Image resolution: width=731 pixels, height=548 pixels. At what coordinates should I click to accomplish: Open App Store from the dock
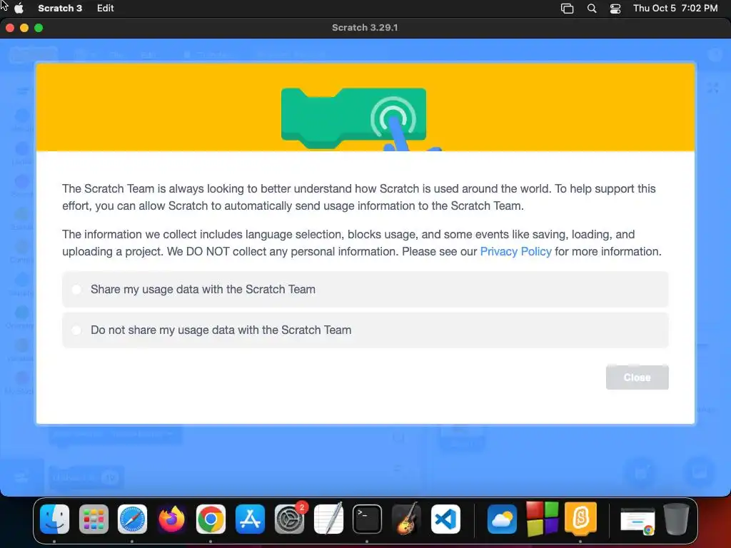pos(250,519)
